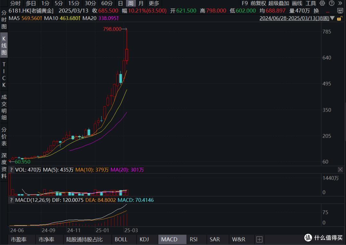
Task: Select the 15分 timeframe
Action: coord(73,3)
